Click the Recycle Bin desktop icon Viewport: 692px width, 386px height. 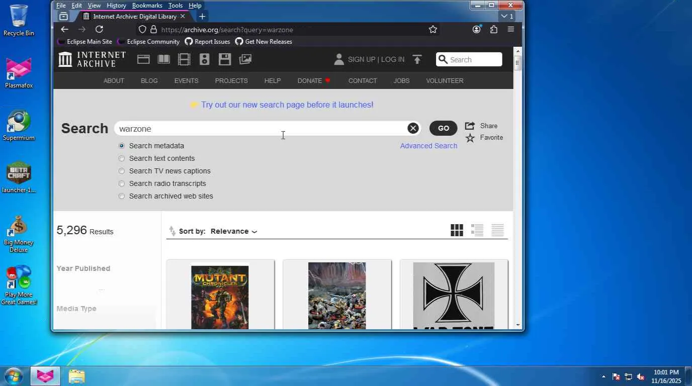coord(19,21)
